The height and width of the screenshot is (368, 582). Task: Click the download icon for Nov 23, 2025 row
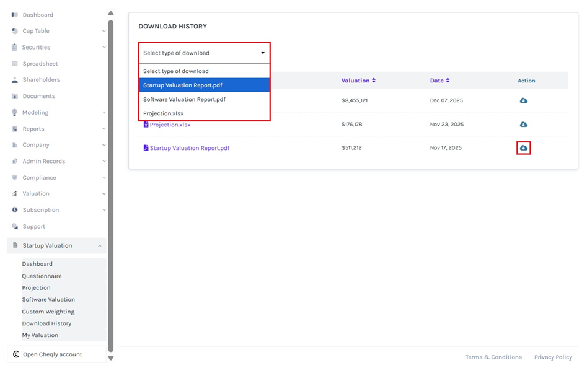click(x=523, y=125)
